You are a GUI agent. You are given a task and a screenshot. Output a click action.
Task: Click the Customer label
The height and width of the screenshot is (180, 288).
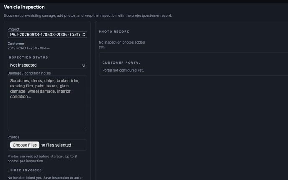[16, 44]
